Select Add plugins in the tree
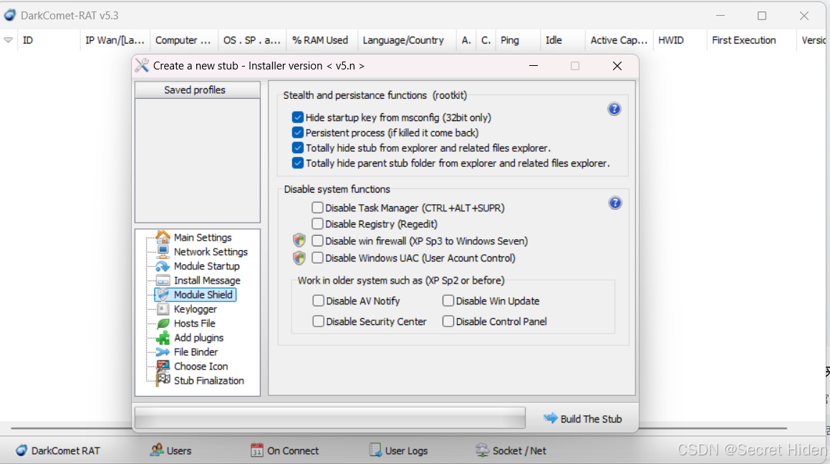 coord(198,337)
